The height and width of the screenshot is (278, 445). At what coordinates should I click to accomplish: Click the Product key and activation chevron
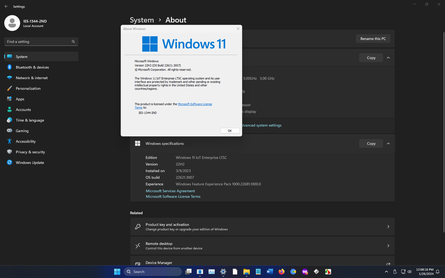388,227
